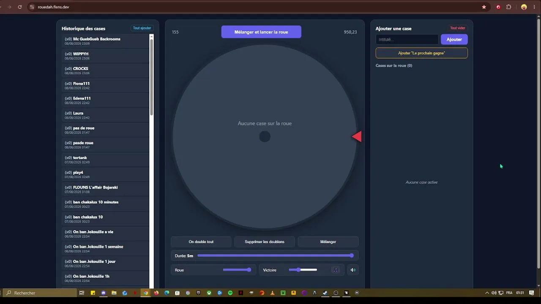Image resolution: width=541 pixels, height=304 pixels.
Task: Adjust the 'Victoire' volume slider
Action: 303,270
